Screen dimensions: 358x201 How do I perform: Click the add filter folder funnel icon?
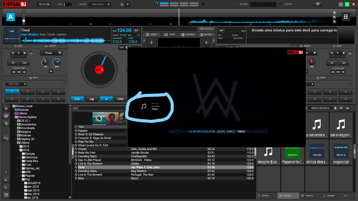point(6,124)
